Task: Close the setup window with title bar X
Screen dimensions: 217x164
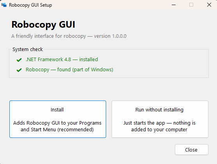Action: click(x=209, y=5)
